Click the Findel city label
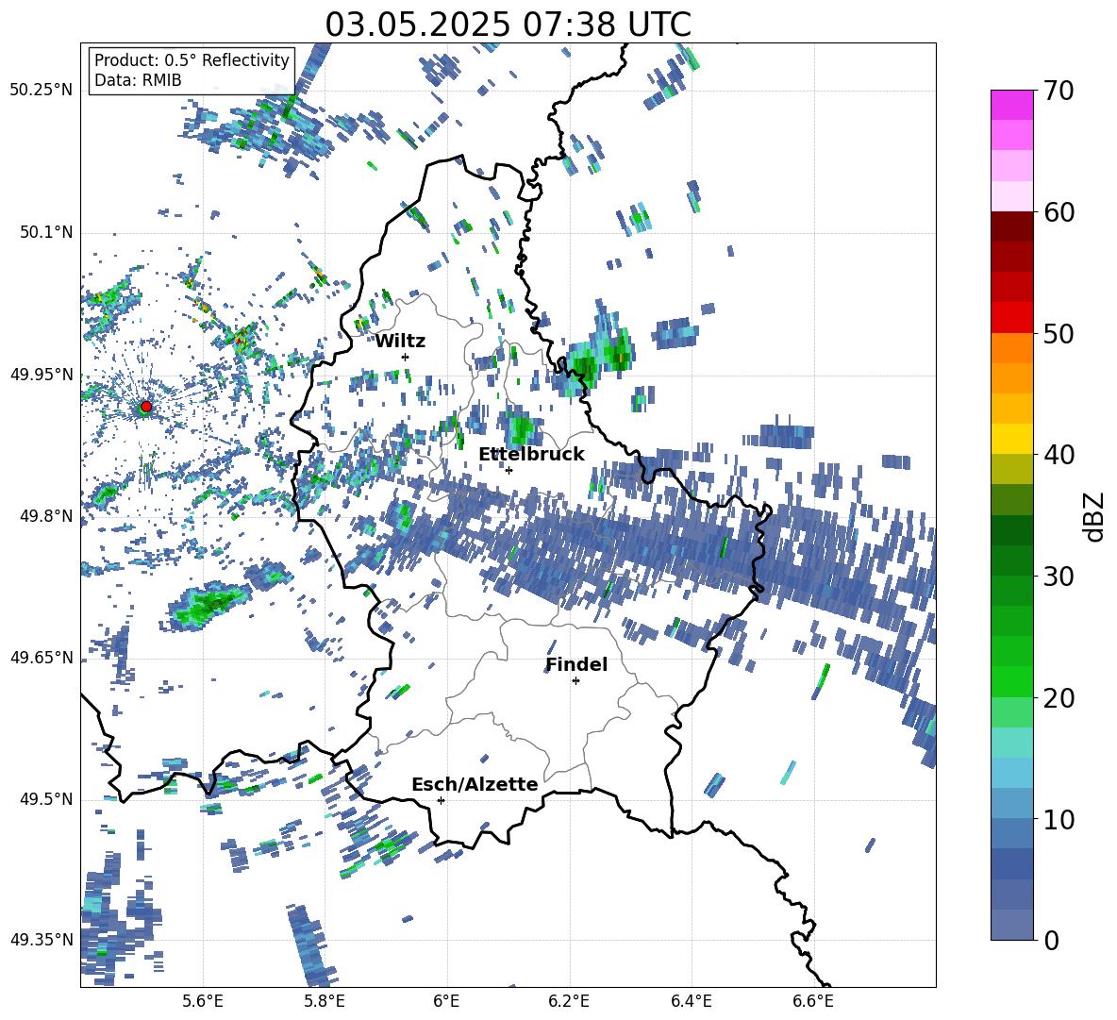The image size is (1117, 1020). [576, 664]
